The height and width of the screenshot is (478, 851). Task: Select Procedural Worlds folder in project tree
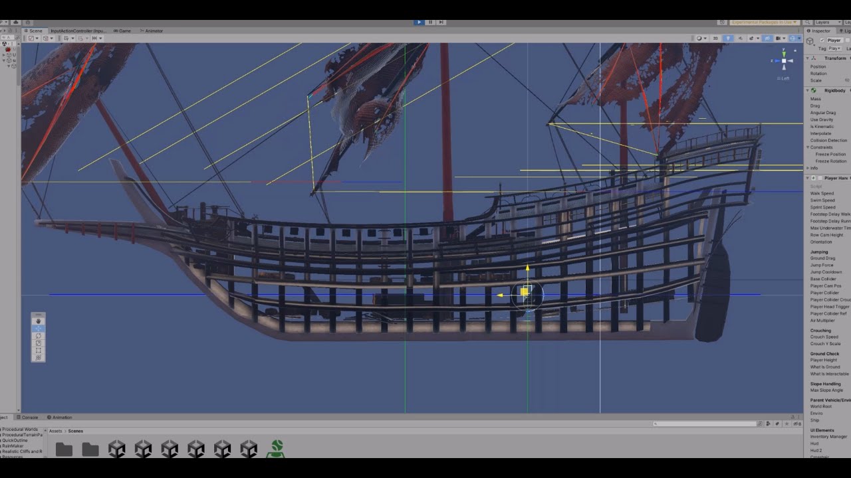21,429
